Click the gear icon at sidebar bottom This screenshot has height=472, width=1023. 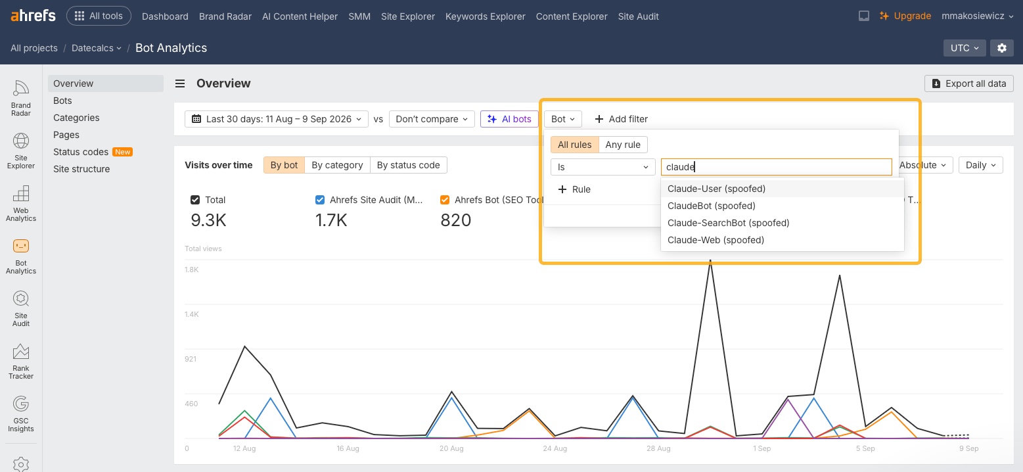click(x=21, y=464)
